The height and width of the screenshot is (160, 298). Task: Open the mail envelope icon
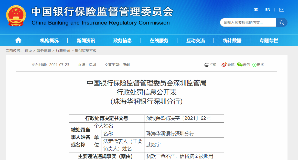pos(281,10)
